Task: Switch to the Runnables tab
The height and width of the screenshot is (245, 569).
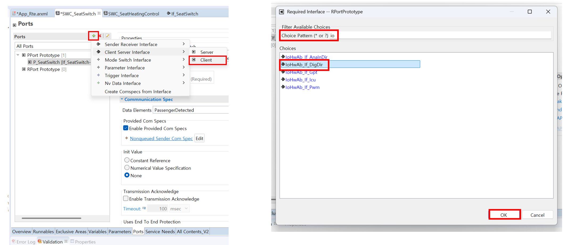Action: (x=43, y=231)
